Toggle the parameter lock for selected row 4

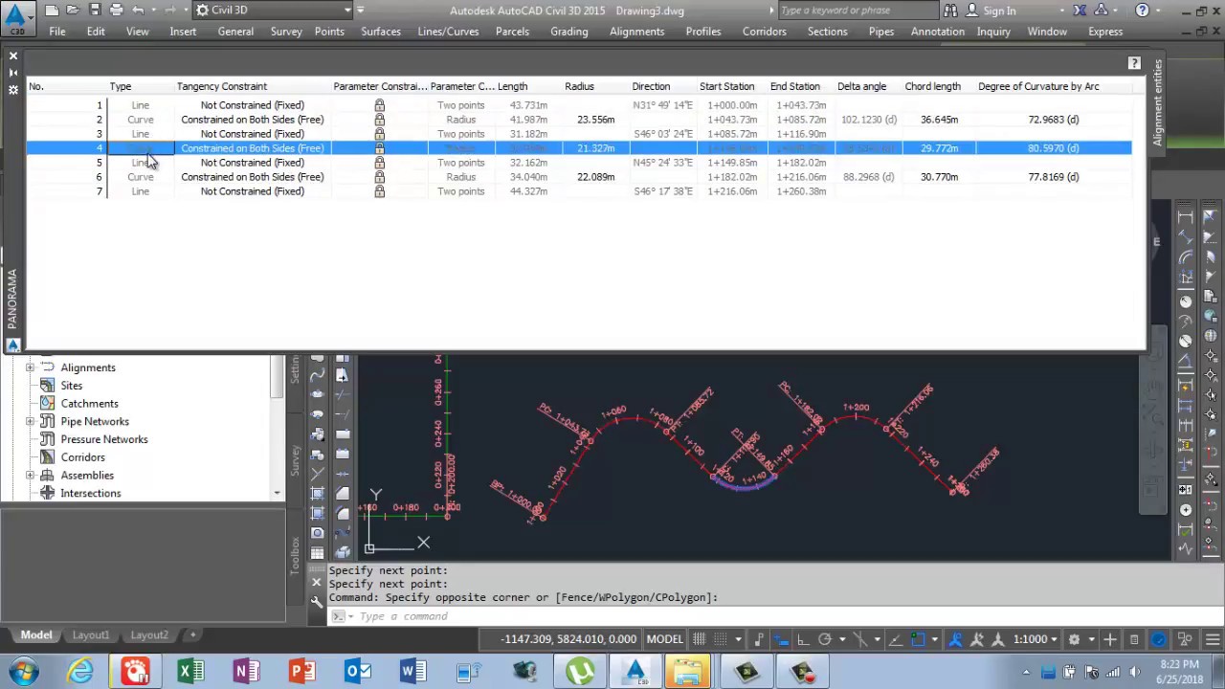click(x=379, y=148)
